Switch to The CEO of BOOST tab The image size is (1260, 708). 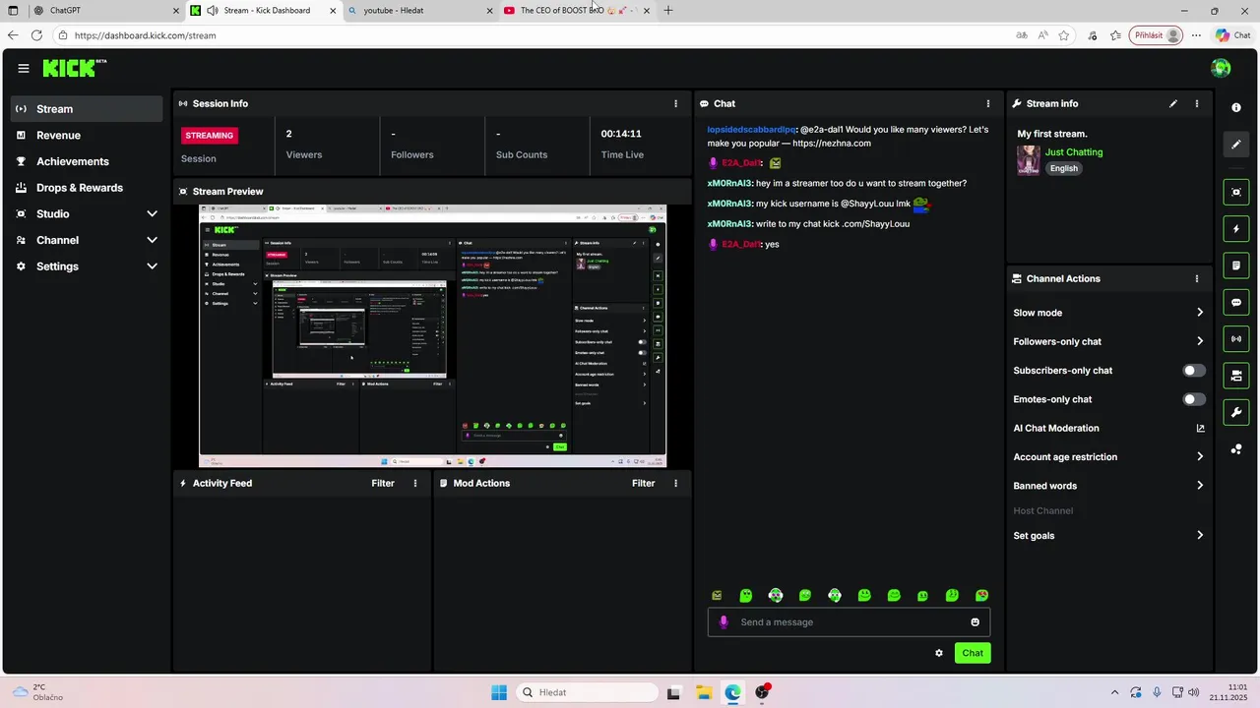[x=575, y=11]
